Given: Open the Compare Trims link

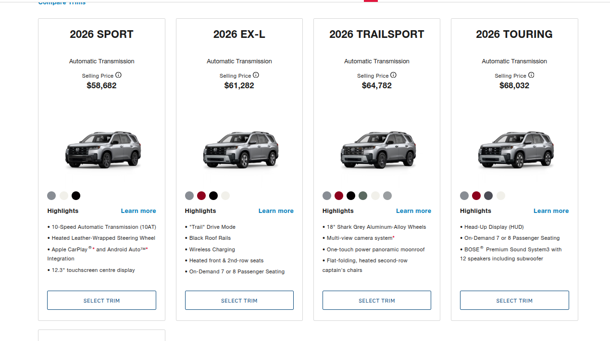Looking at the screenshot, I should [x=62, y=3].
